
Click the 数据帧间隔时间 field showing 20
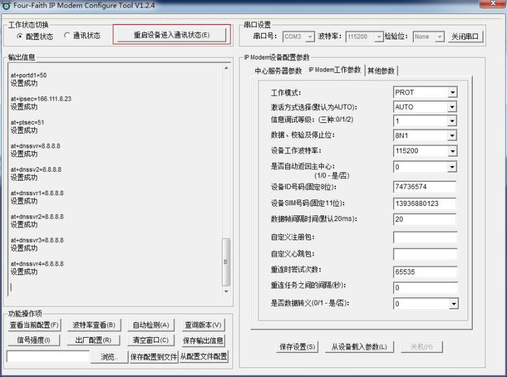coord(425,219)
